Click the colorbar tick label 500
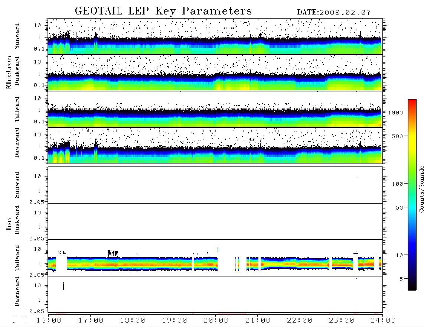Screen dimensions: 424x327 tap(397, 136)
